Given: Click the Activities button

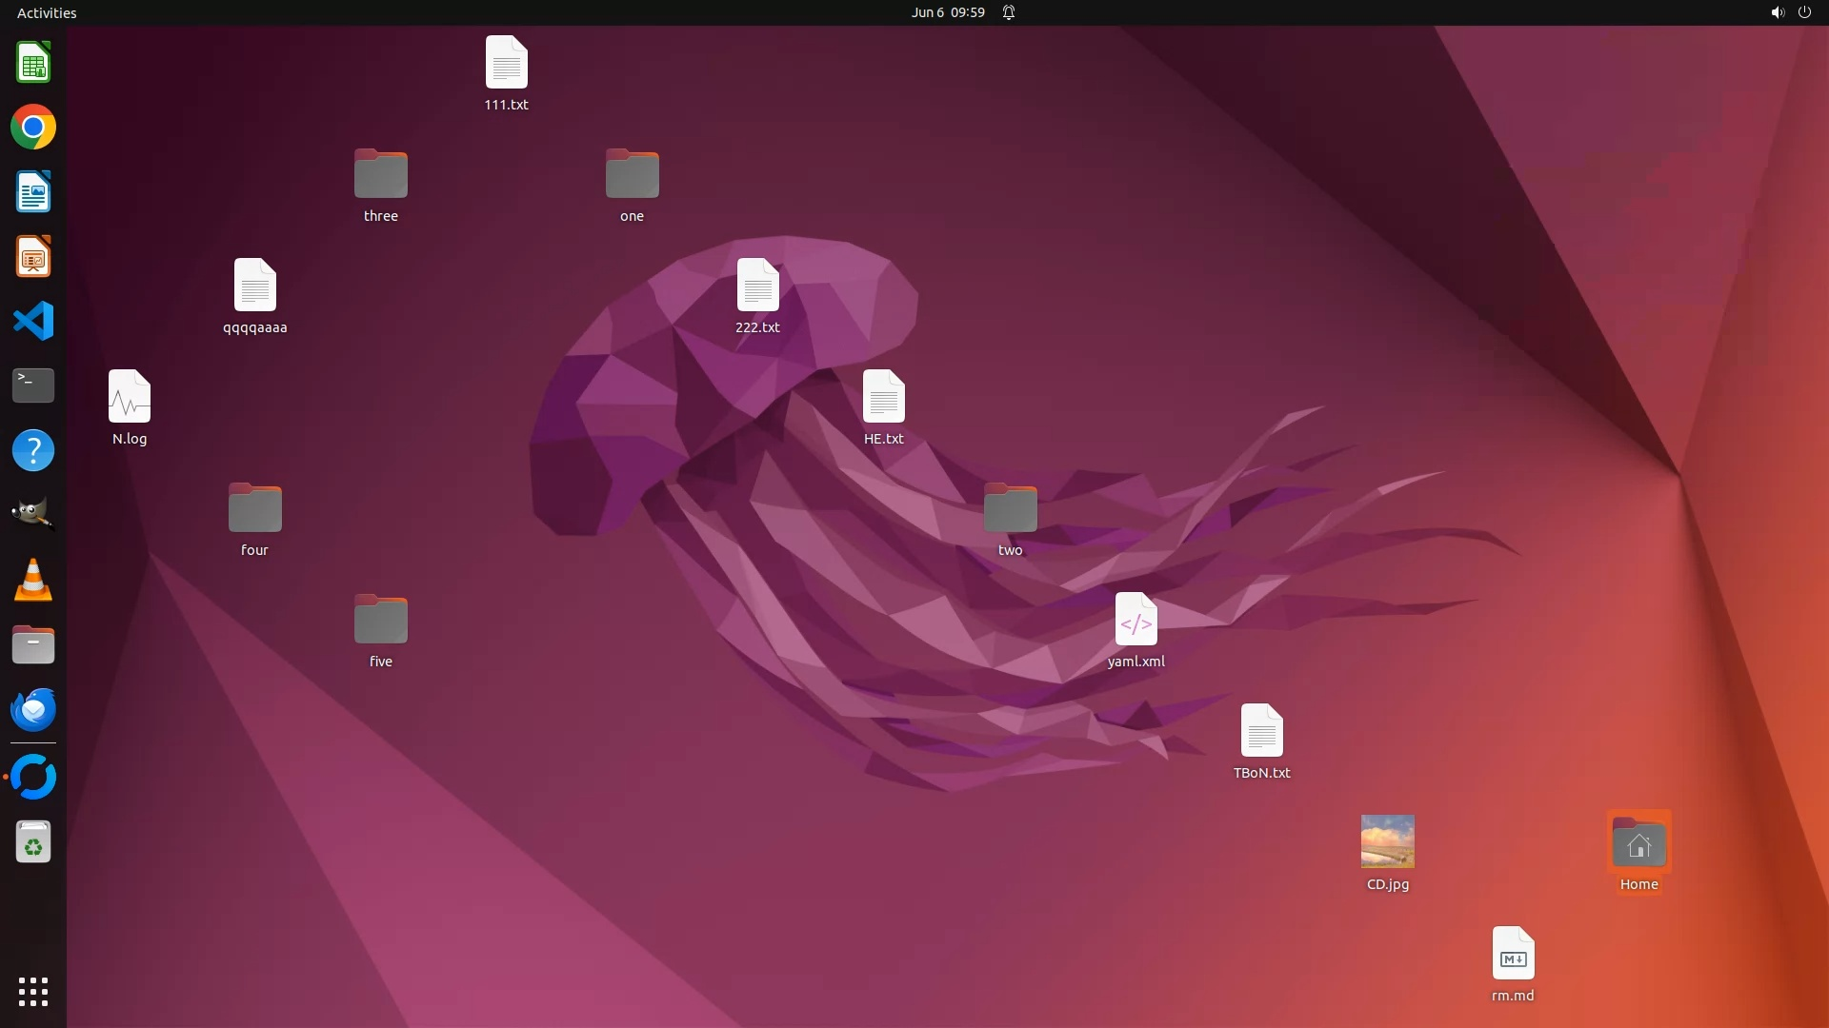Looking at the screenshot, I should (47, 12).
